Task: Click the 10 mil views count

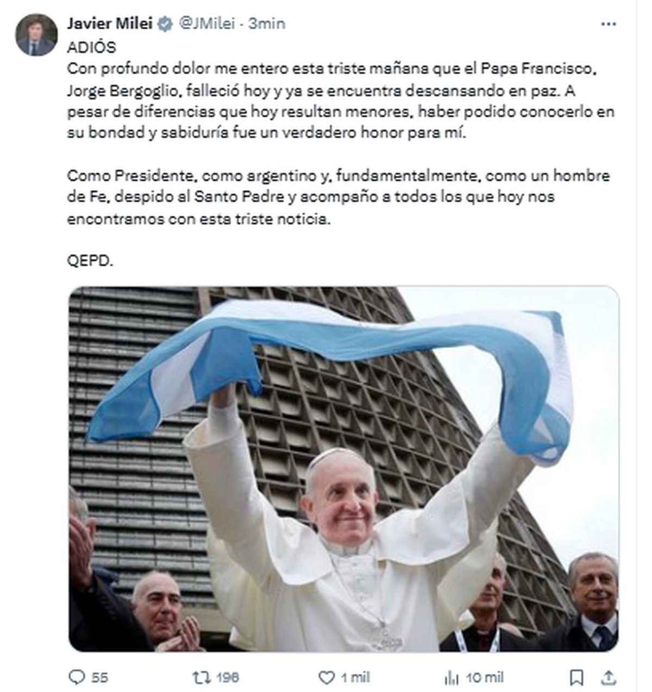Action: click(484, 677)
